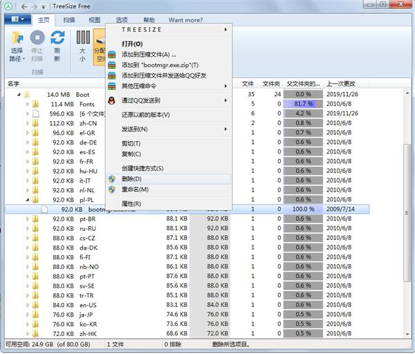
Task: Click the Fonts folder icon
Action: point(35,104)
